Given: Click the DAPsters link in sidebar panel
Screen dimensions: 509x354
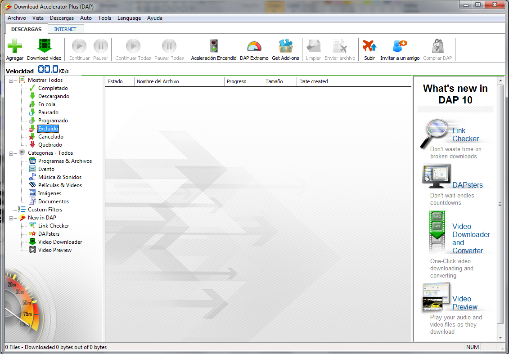Looking at the screenshot, I should click(x=468, y=185).
